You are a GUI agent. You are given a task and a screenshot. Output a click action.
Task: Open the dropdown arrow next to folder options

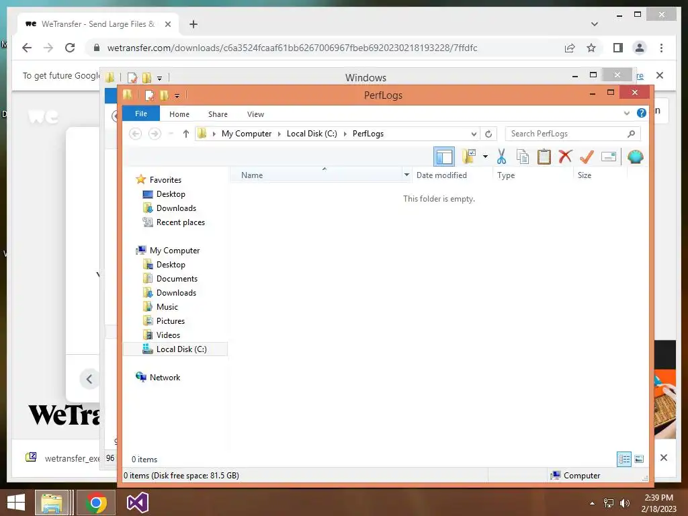(x=485, y=156)
